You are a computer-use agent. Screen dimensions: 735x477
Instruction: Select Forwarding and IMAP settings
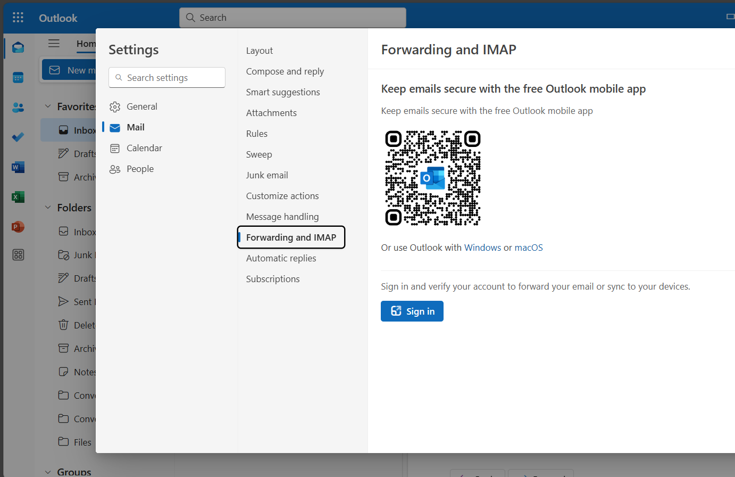pos(291,237)
